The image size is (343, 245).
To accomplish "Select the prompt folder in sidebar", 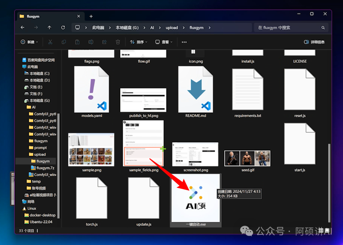I will point(38,148).
